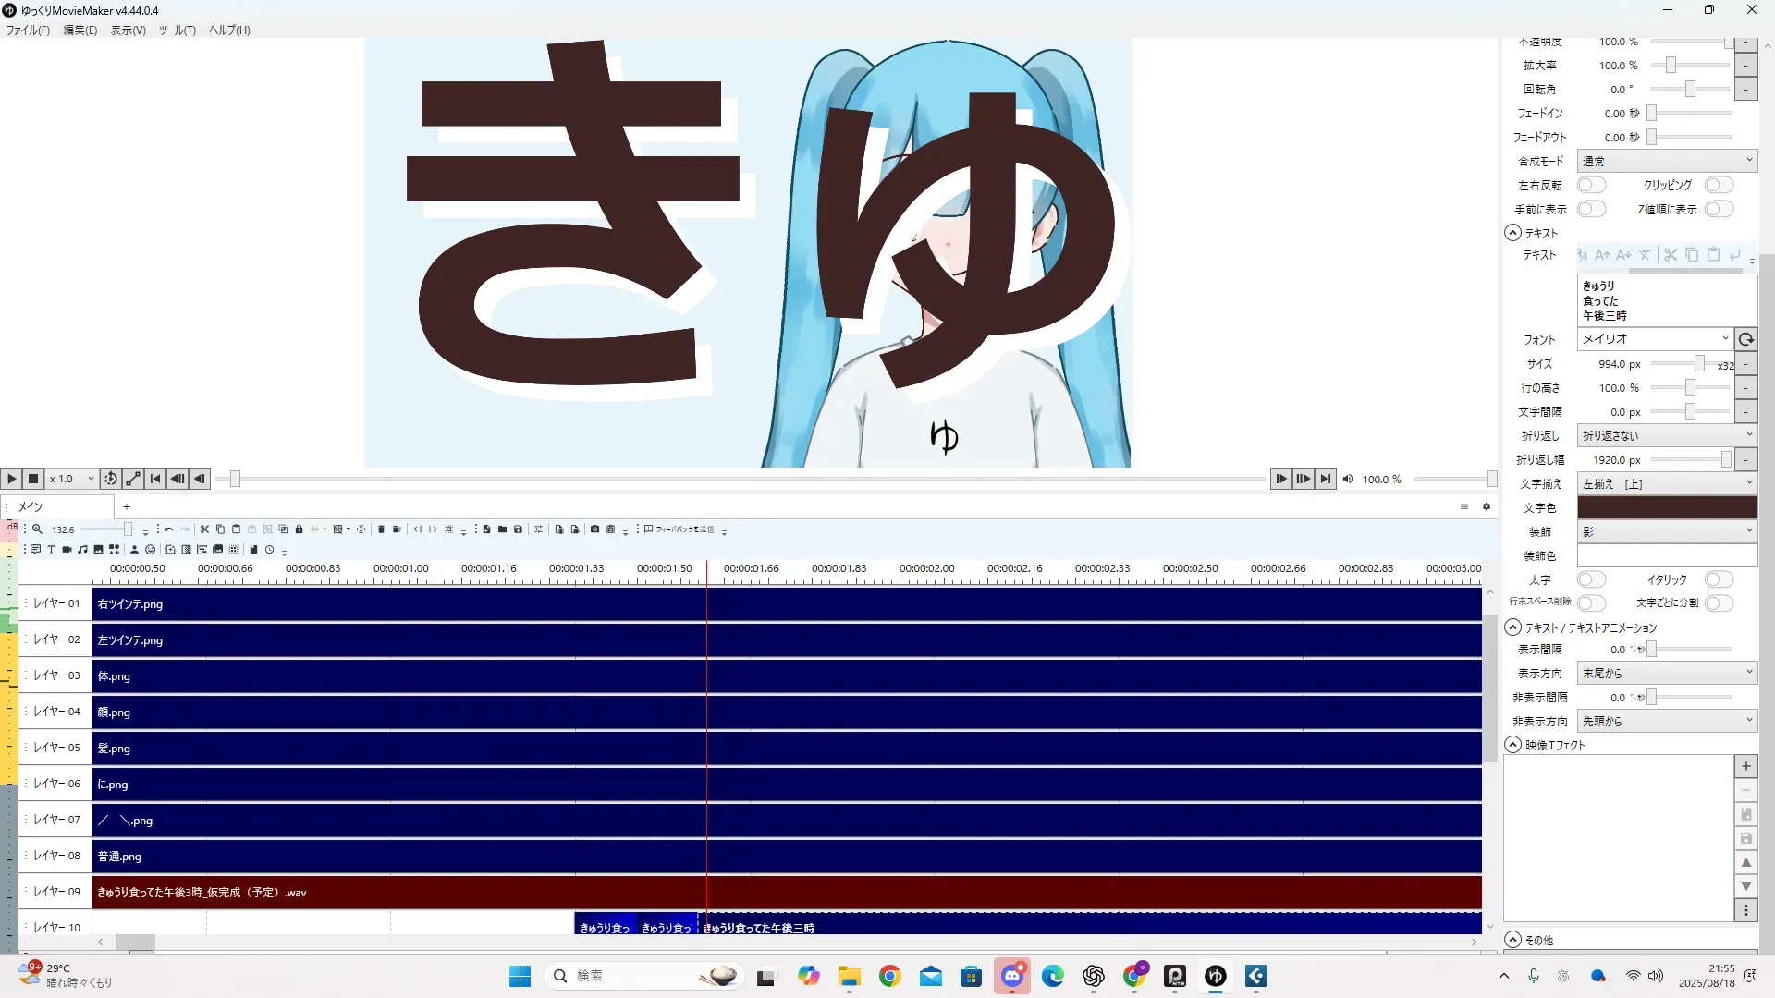The image size is (1775, 998).
Task: Toggle the 左右反転 switch
Action: [x=1591, y=185]
